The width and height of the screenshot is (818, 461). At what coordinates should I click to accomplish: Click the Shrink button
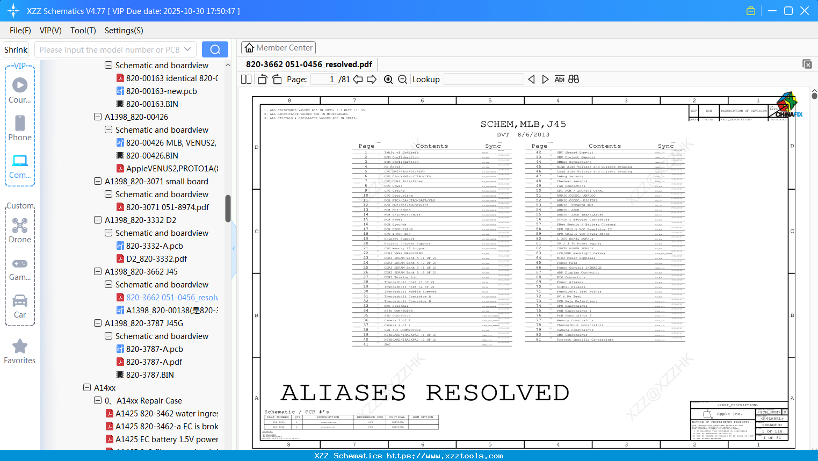tap(16, 49)
